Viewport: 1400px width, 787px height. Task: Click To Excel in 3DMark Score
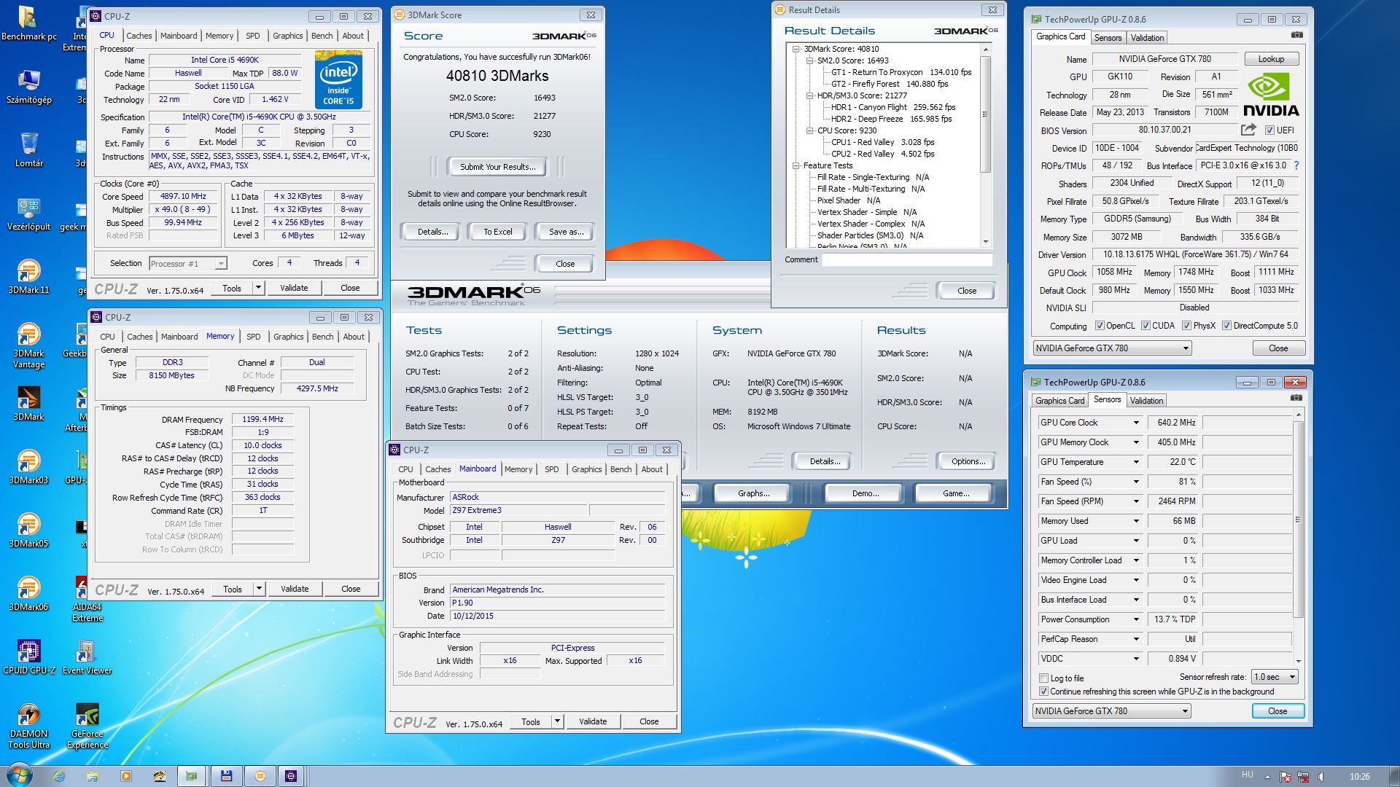pos(497,232)
